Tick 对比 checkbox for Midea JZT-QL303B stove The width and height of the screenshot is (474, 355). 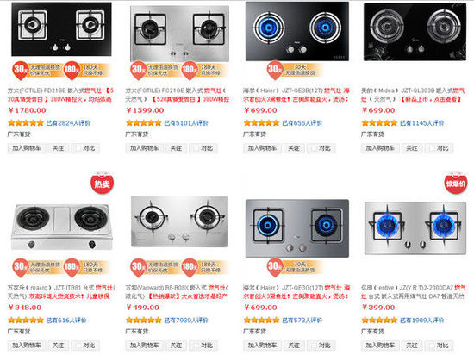click(433, 148)
